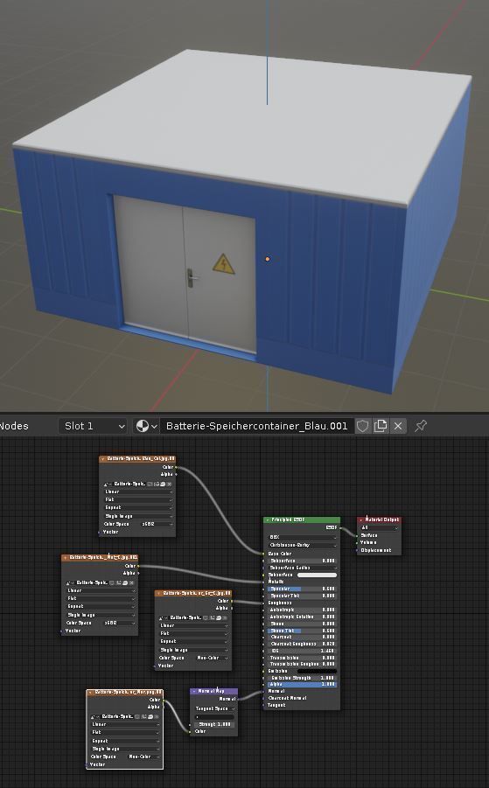Unlink image with X in _Met node
This screenshot has width=489, height=788.
click(131, 583)
